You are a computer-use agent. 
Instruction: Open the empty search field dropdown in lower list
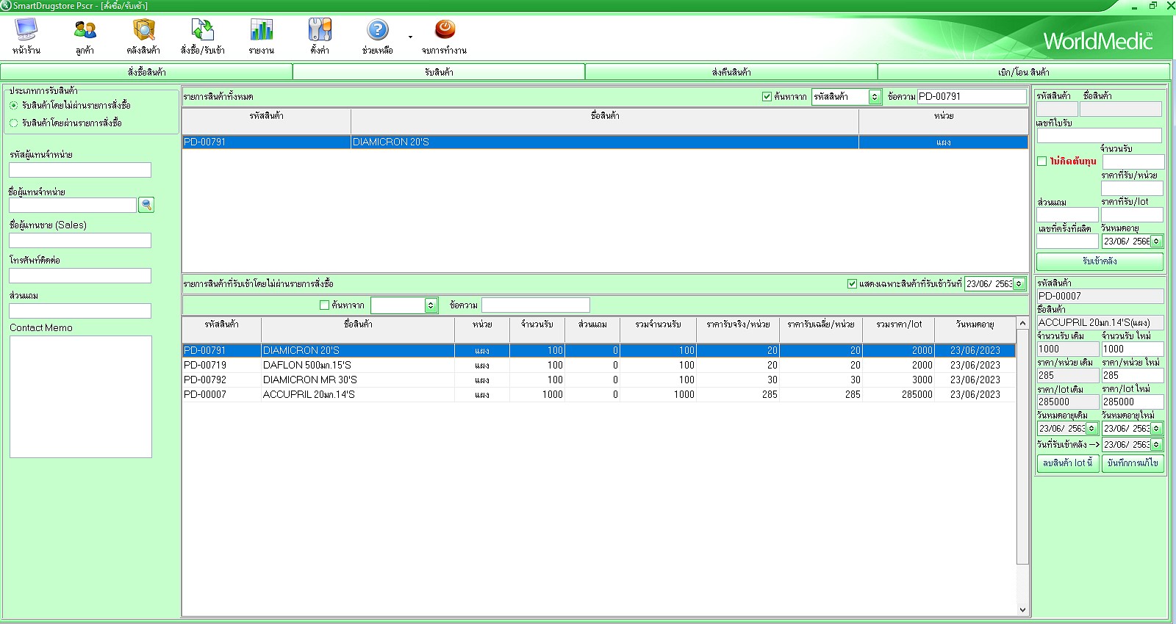431,305
